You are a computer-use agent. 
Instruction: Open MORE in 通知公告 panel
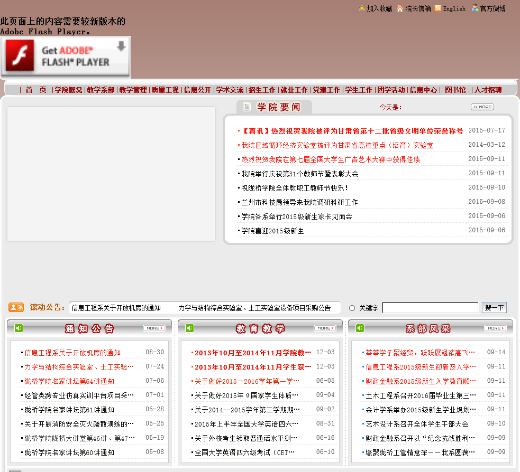click(x=154, y=328)
